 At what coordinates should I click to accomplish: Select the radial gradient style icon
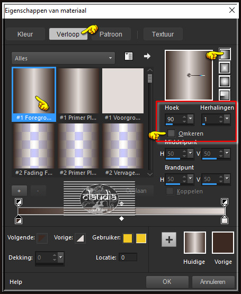[x=225, y=95]
